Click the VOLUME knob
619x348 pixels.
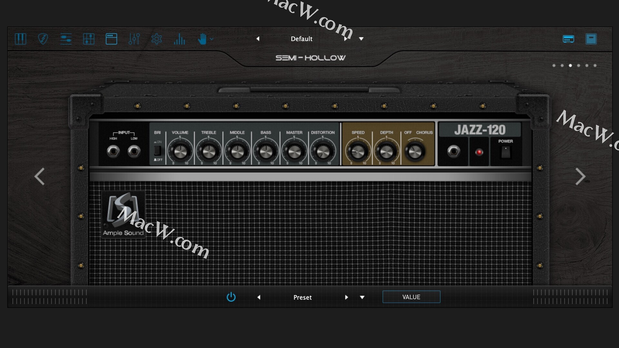[x=180, y=151]
